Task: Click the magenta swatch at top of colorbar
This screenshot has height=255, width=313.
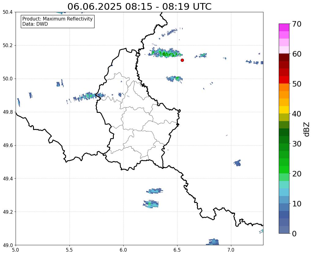Action: point(284,27)
